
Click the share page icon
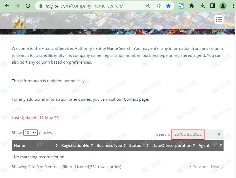click(158, 6)
